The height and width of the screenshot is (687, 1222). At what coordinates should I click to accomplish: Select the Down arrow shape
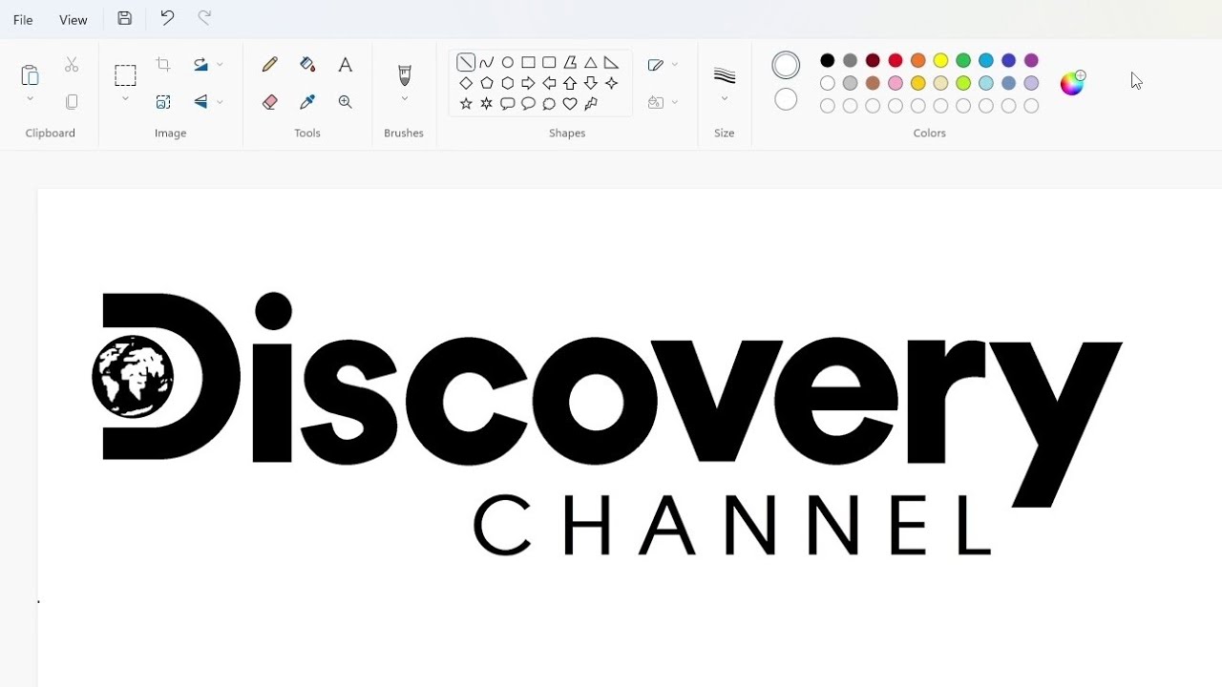coord(591,83)
